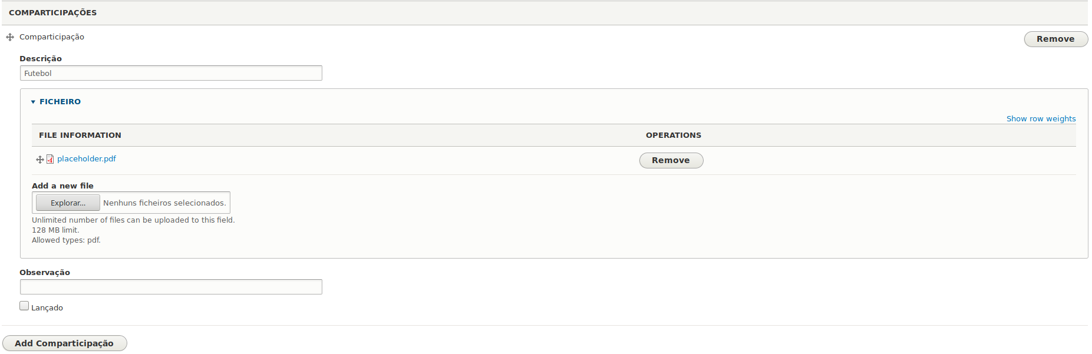Screen dimensions: 1092x354
Task: Click the drag handle beside Comparticipação
Action: [10, 37]
